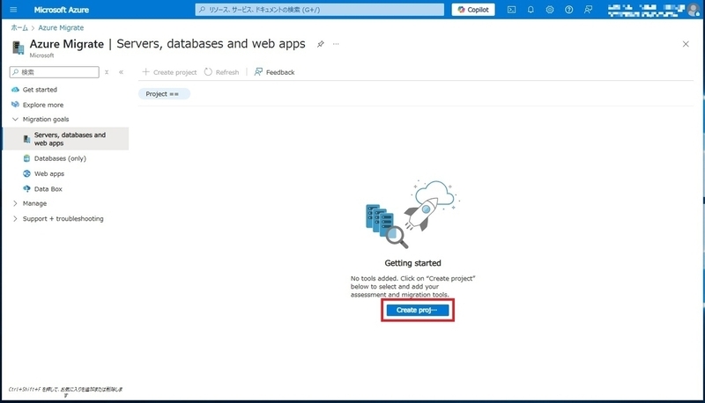Viewport: 705px width, 403px height.
Task: Click Refresh in toolbar
Action: click(222, 72)
